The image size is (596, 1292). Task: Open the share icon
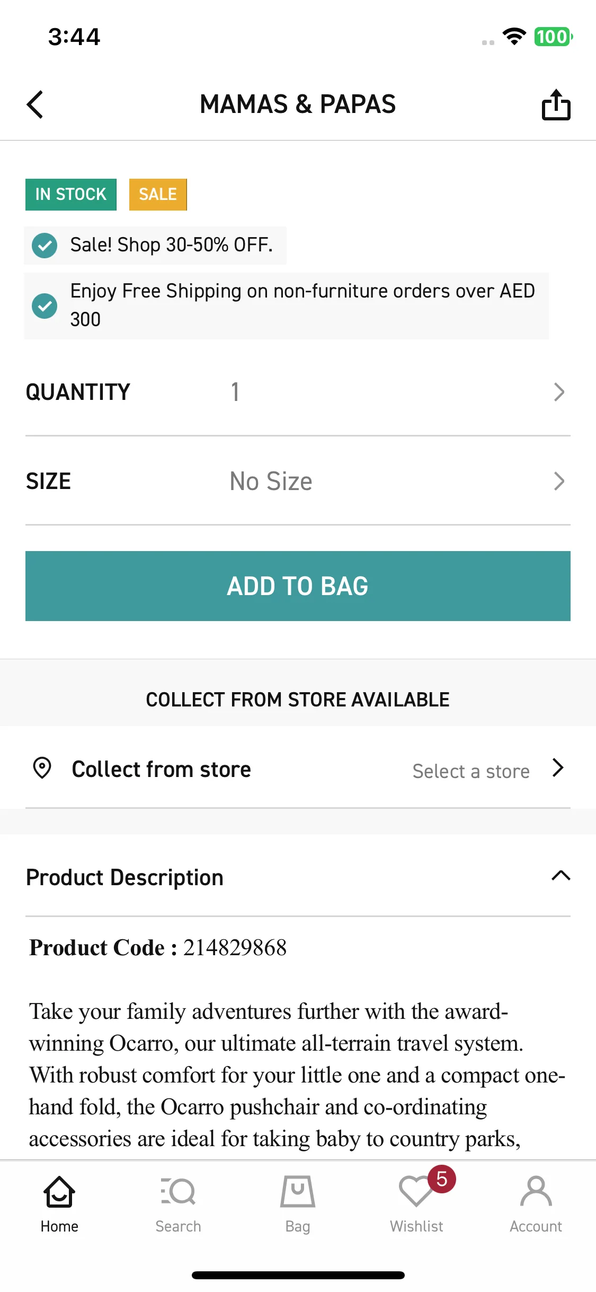point(556,104)
